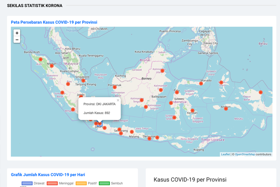Click the green Sembuh legend swatch

click(x=104, y=183)
